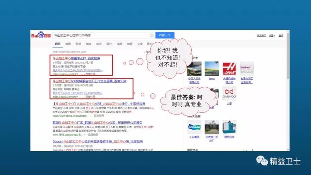311x175 pixels.
Task: Open 百度快照 of 1688.com result
Action: (93, 134)
